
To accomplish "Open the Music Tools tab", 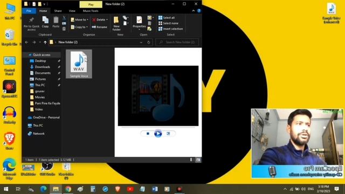I will 91,11.
